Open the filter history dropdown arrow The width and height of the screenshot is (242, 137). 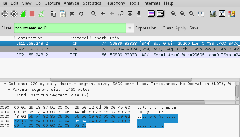pos(130,28)
